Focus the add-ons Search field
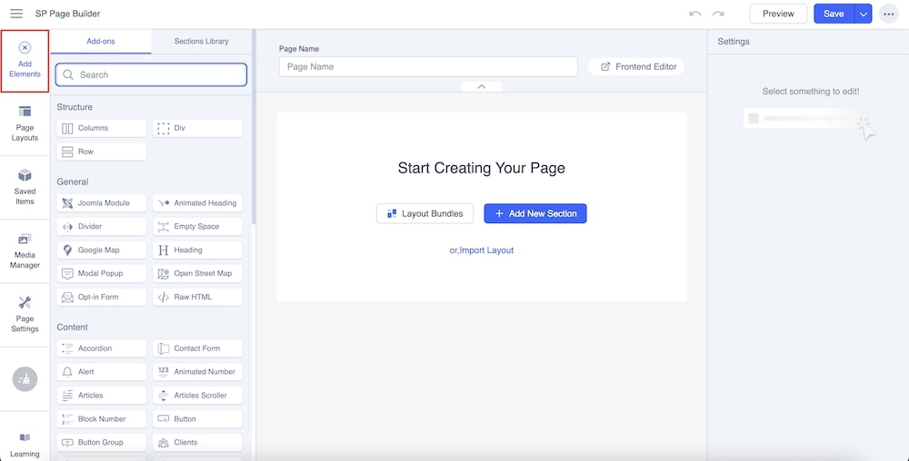Viewport: 909px width, 461px height. [151, 74]
